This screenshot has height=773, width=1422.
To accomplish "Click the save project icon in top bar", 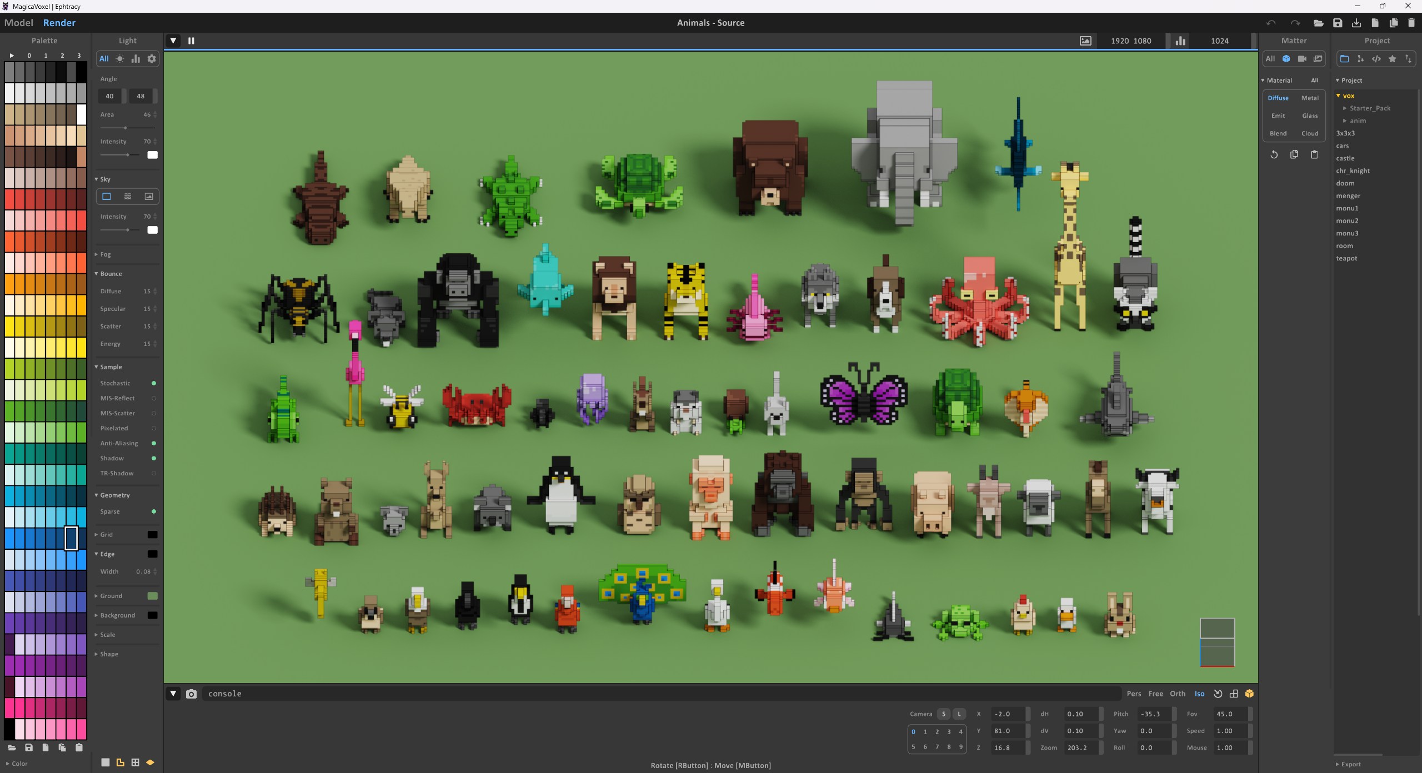I will point(1338,23).
